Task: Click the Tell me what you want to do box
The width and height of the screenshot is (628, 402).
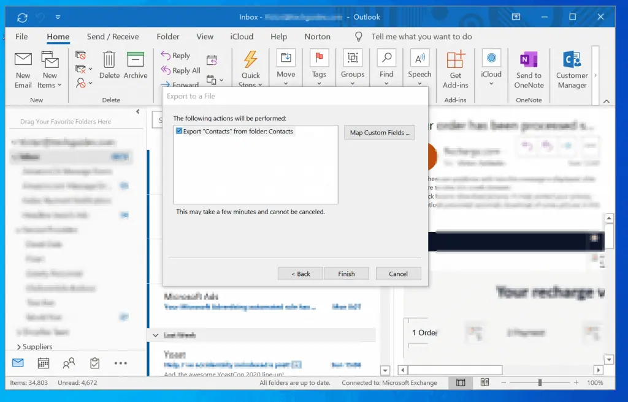Action: click(421, 36)
